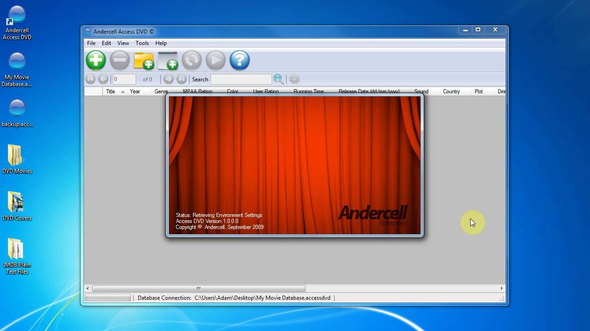Click the backup.acc desktop file
Viewport: 590px width, 331px height.
[x=17, y=113]
